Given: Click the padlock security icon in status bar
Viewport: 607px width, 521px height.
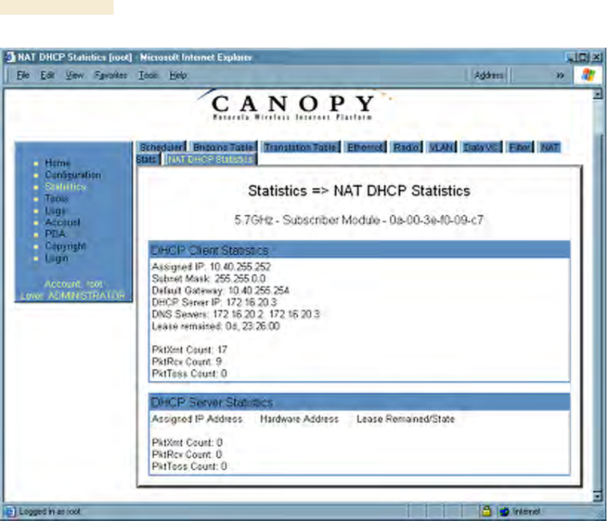Looking at the screenshot, I should click(486, 511).
